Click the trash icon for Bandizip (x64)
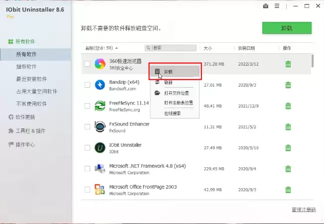Image resolution: width=324 pixels, height=224 pixels. [288, 85]
